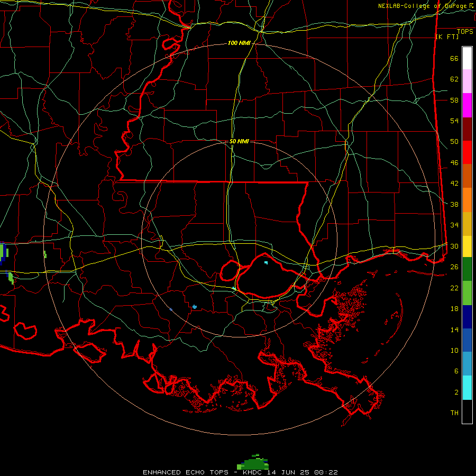Click the legend value "14"
Screen dimensions: 476x476
(x=454, y=329)
